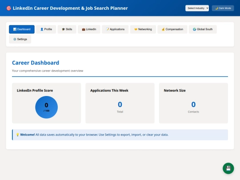Screen dimensions: 240x180
Task: Open the Skills tab
Action: (x=67, y=29)
